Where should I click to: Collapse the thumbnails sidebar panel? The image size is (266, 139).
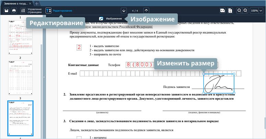(44, 77)
